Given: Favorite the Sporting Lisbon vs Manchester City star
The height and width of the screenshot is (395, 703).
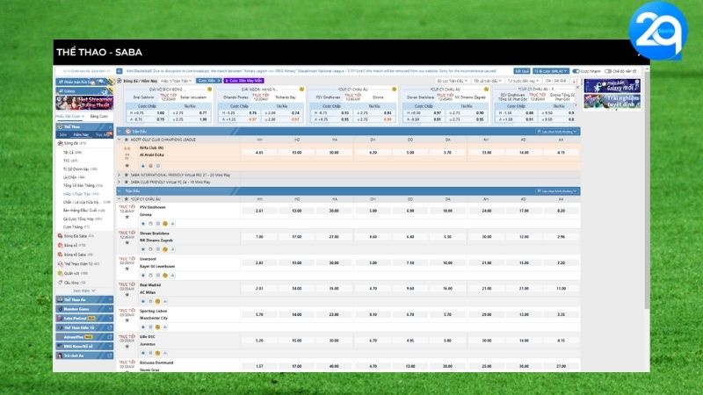Looking at the screenshot, I should [x=127, y=320].
